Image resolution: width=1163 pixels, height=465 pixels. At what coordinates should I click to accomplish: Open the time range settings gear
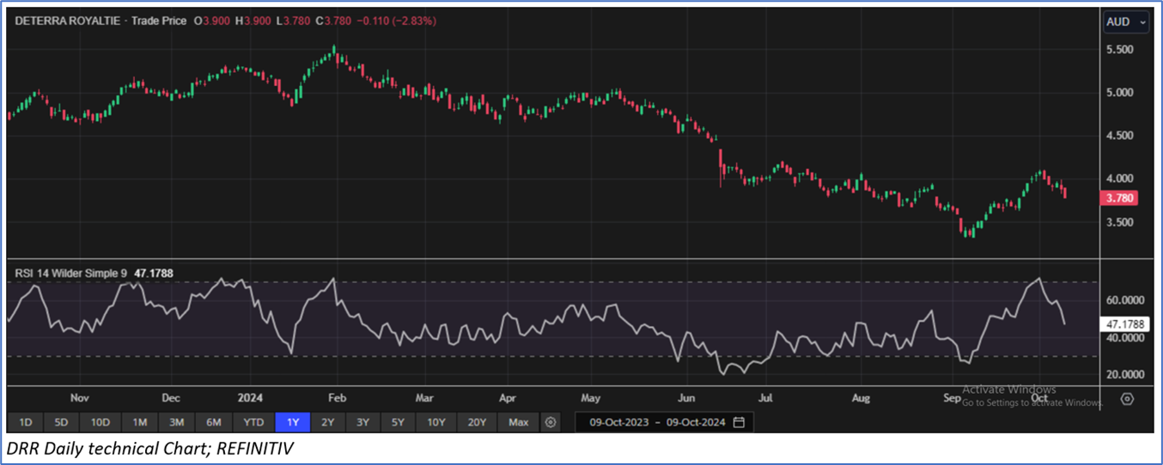pos(551,422)
